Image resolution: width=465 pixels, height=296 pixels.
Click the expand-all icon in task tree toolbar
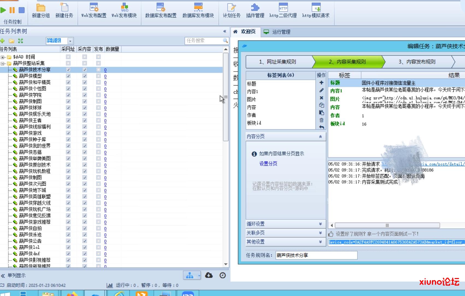click(20, 41)
